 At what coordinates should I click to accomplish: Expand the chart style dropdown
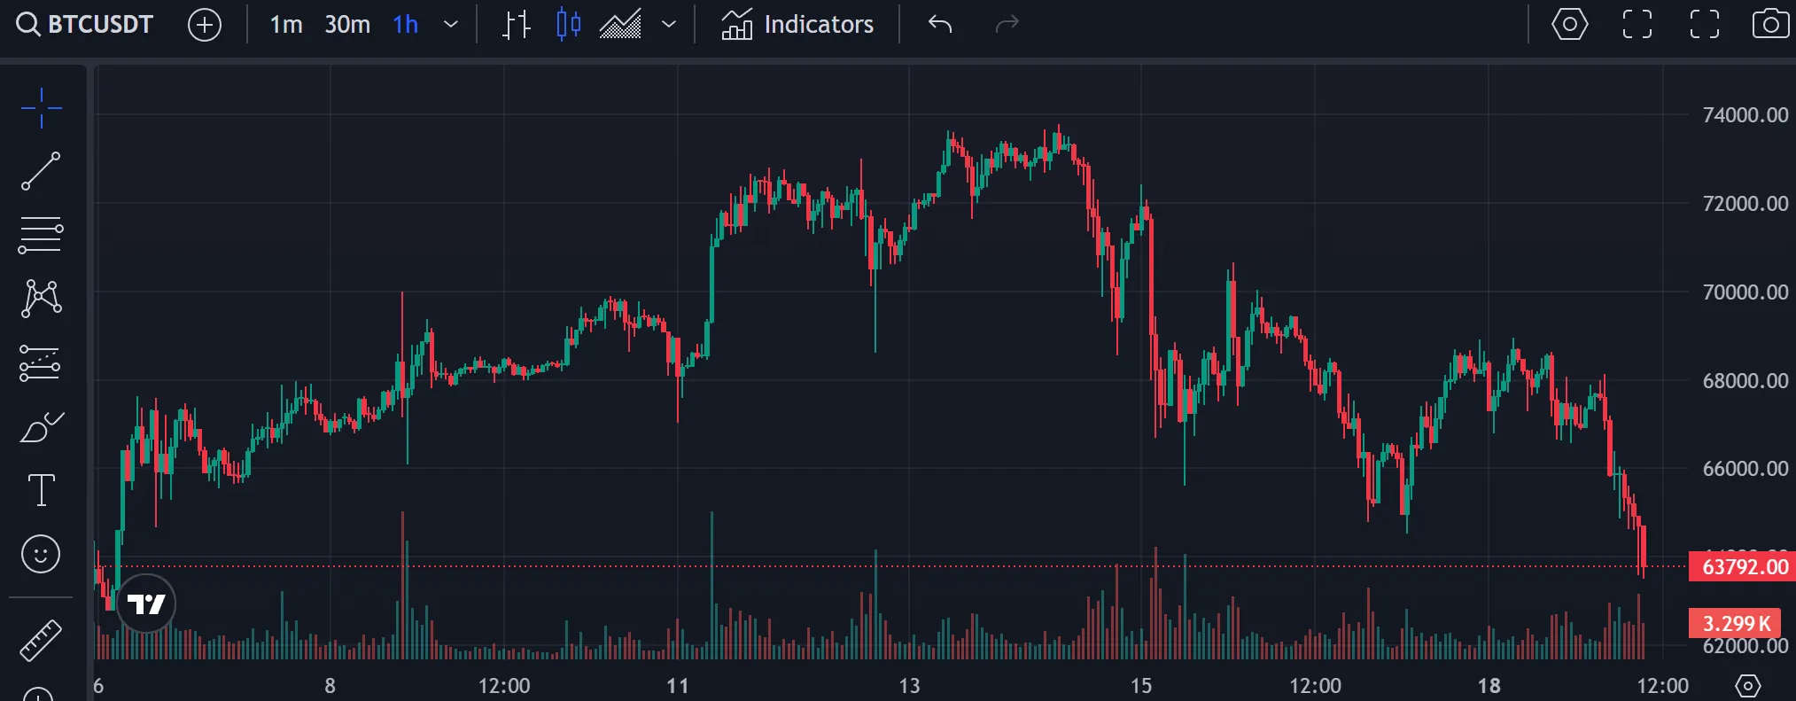point(669,25)
